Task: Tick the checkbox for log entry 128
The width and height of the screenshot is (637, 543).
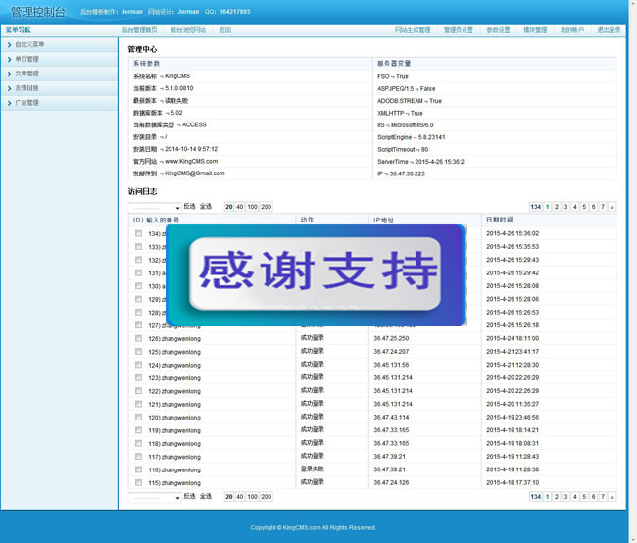Action: tap(138, 312)
